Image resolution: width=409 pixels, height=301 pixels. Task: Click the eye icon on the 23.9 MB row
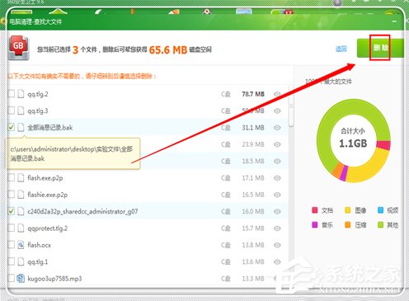(277, 144)
